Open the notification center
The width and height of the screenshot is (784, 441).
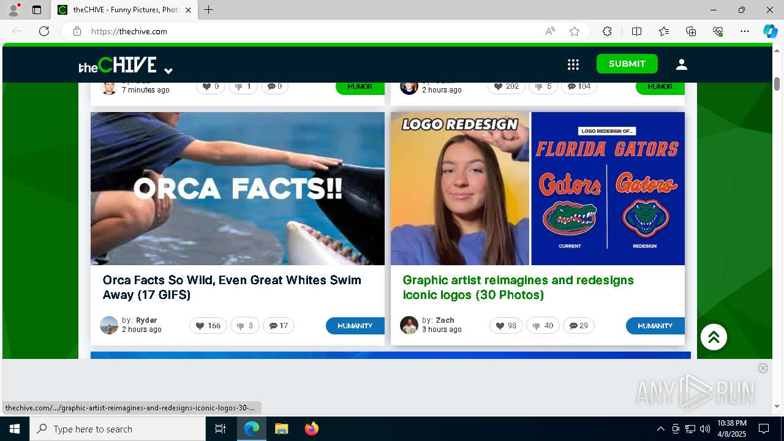tap(764, 429)
